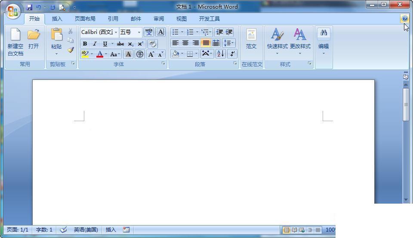This screenshot has height=238, width=413.
Task: Expand the Paste options arrow
Action: pos(56,54)
